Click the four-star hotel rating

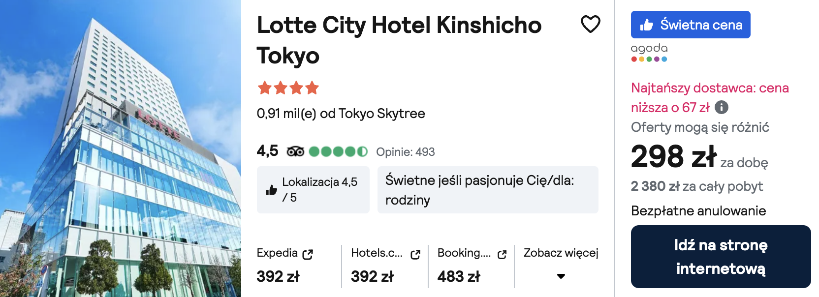pyautogui.click(x=288, y=88)
